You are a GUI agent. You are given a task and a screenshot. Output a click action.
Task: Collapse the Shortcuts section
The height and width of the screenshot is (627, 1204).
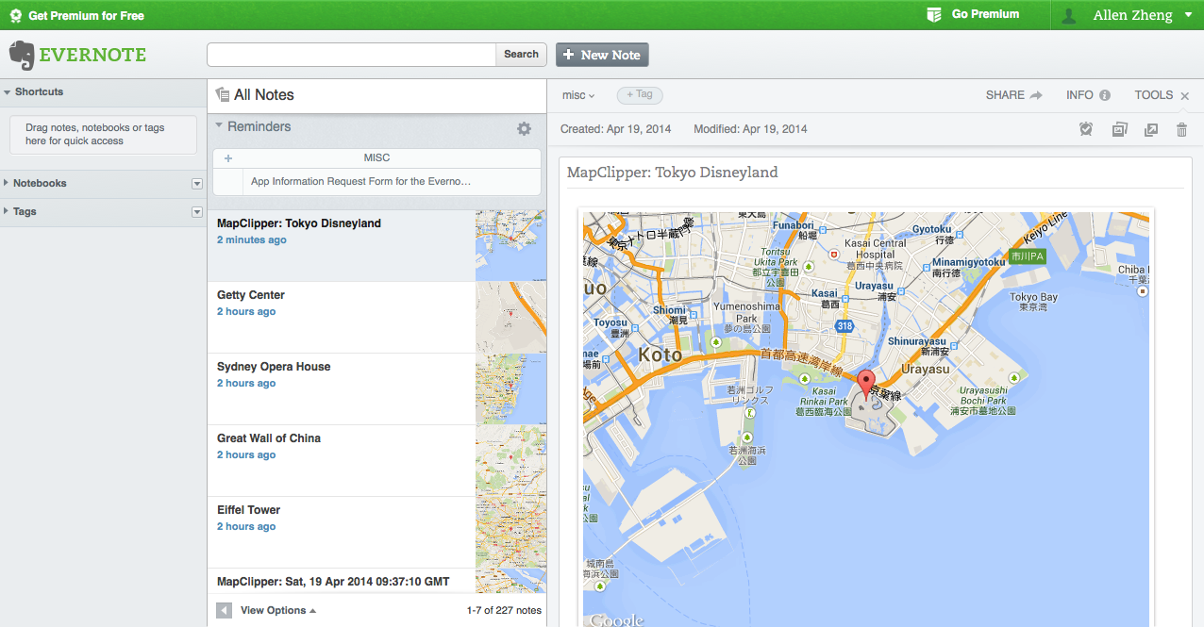pos(8,92)
